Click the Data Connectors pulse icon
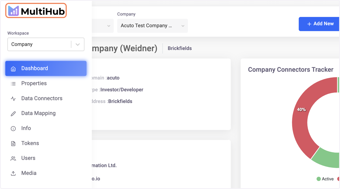The width and height of the screenshot is (340, 189). [x=13, y=99]
